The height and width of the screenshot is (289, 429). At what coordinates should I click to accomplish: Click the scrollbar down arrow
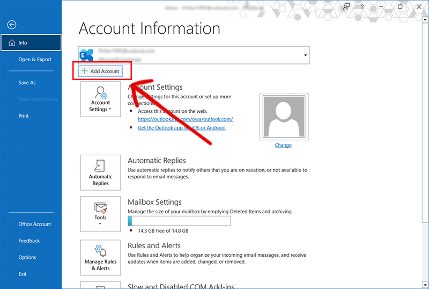(x=425, y=284)
